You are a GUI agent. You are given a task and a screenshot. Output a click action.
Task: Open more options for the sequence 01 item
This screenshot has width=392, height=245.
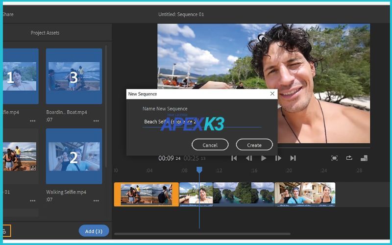click(32, 201)
